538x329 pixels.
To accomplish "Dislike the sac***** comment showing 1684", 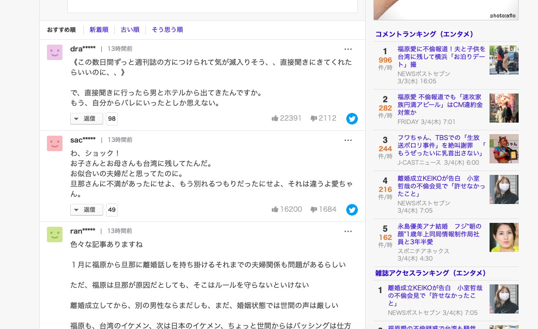I will pyautogui.click(x=323, y=209).
